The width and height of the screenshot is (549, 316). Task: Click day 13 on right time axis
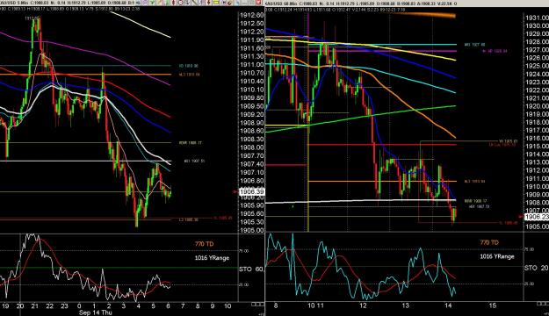click(x=405, y=305)
